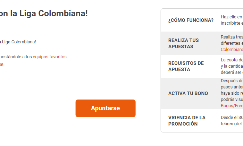The image size is (243, 146).
Task: Select the 'ACTIVA TU BONO' row label
Action: (x=188, y=93)
